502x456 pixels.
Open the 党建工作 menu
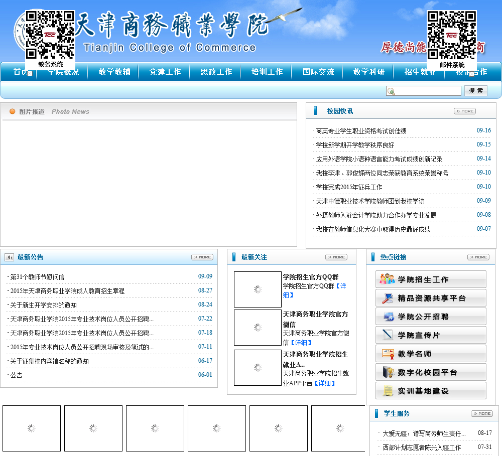coord(165,72)
